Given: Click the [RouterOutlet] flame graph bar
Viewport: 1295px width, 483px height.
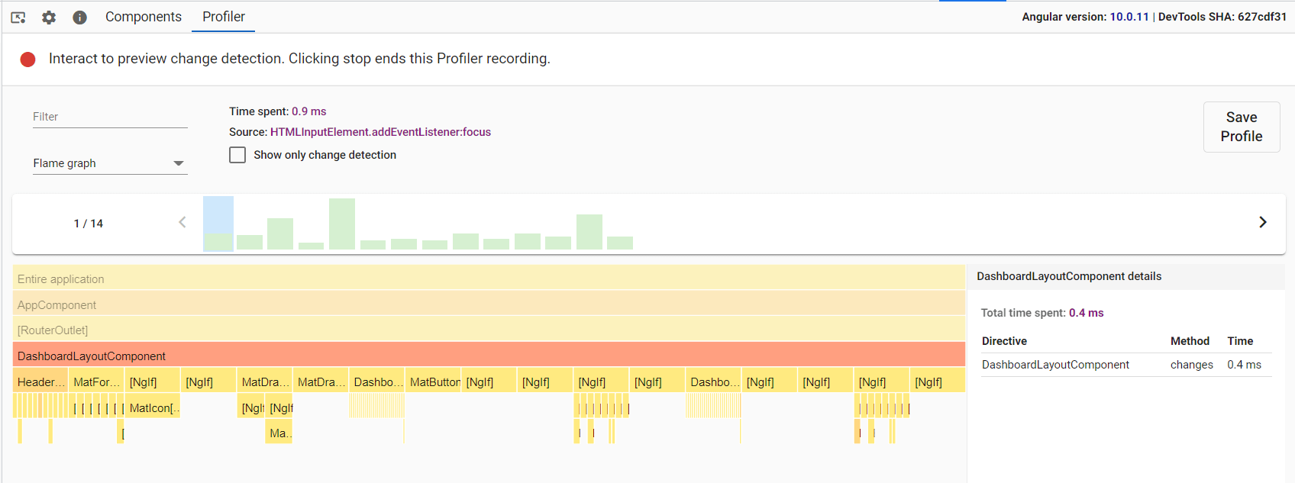Looking at the screenshot, I should [489, 330].
